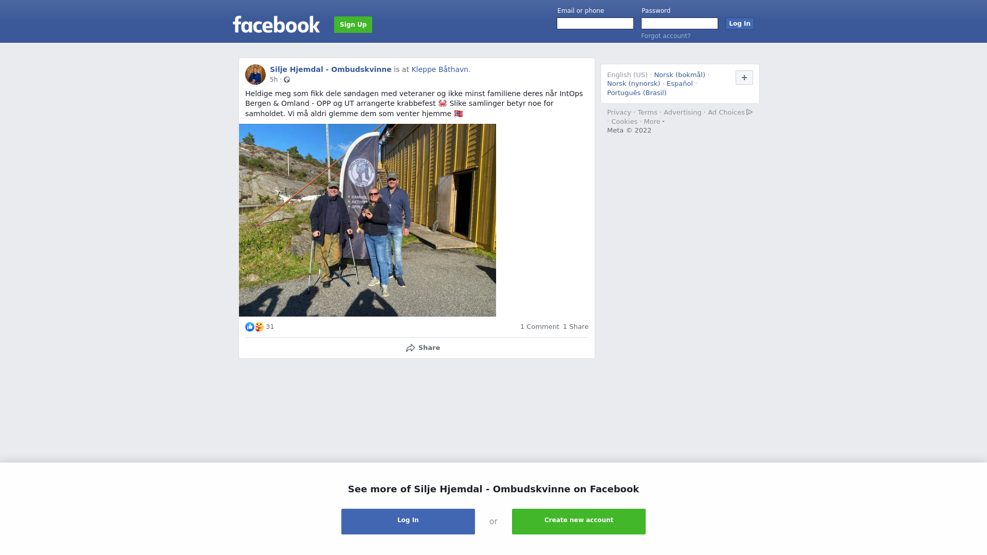987x555 pixels.
Task: Click the Email or phone field
Action: point(595,24)
